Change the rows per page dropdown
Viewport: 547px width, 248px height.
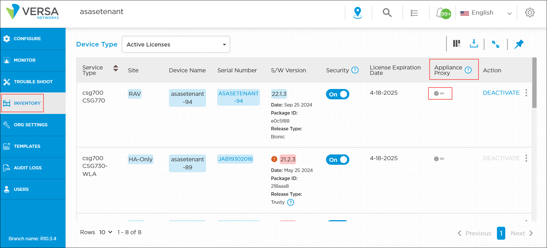pos(106,232)
